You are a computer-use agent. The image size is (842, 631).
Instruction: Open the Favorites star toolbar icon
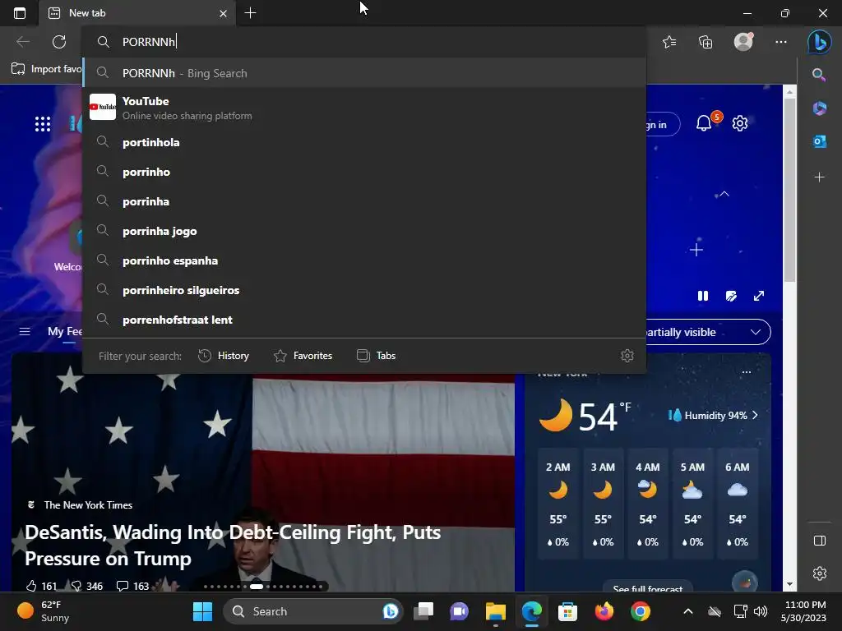(669, 41)
